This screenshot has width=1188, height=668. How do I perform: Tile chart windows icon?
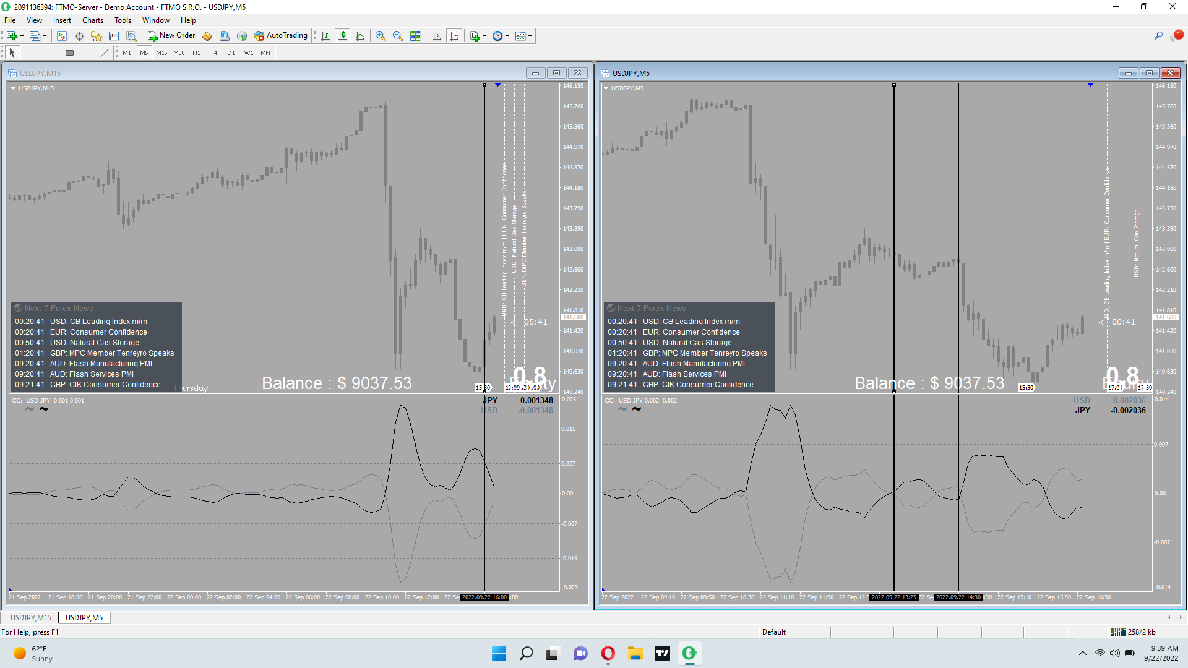[415, 36]
